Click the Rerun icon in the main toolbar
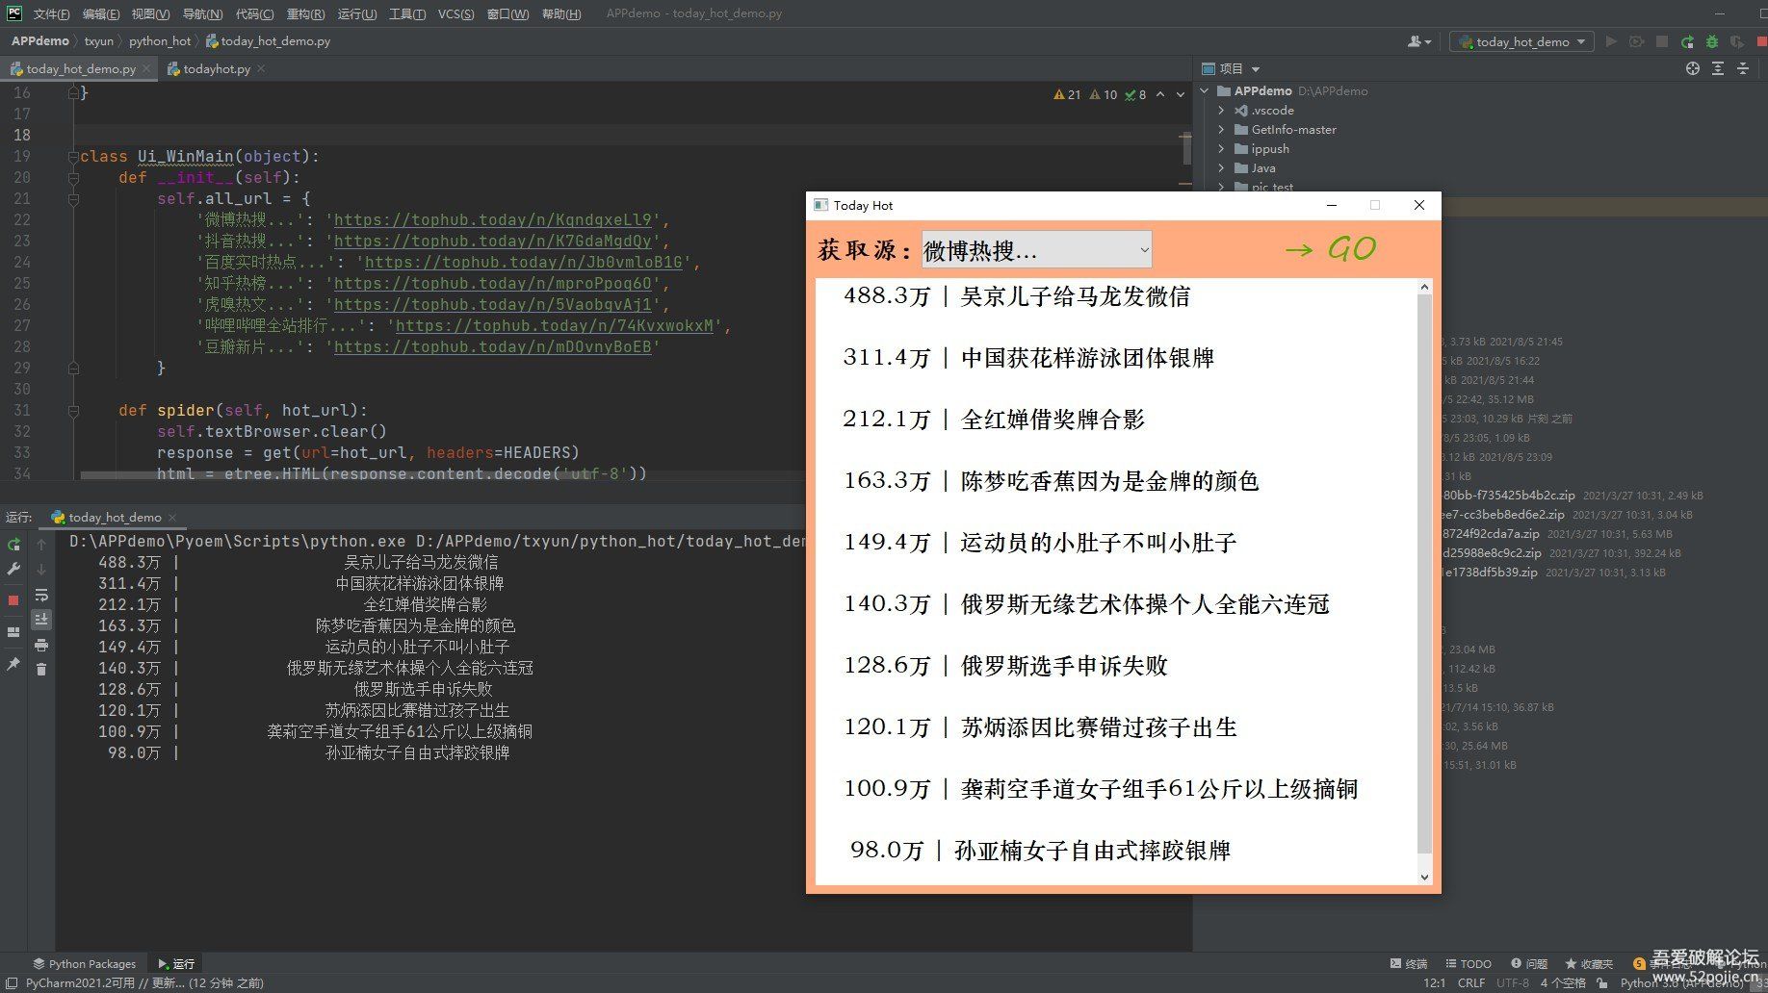The height and width of the screenshot is (993, 1768). click(1687, 42)
